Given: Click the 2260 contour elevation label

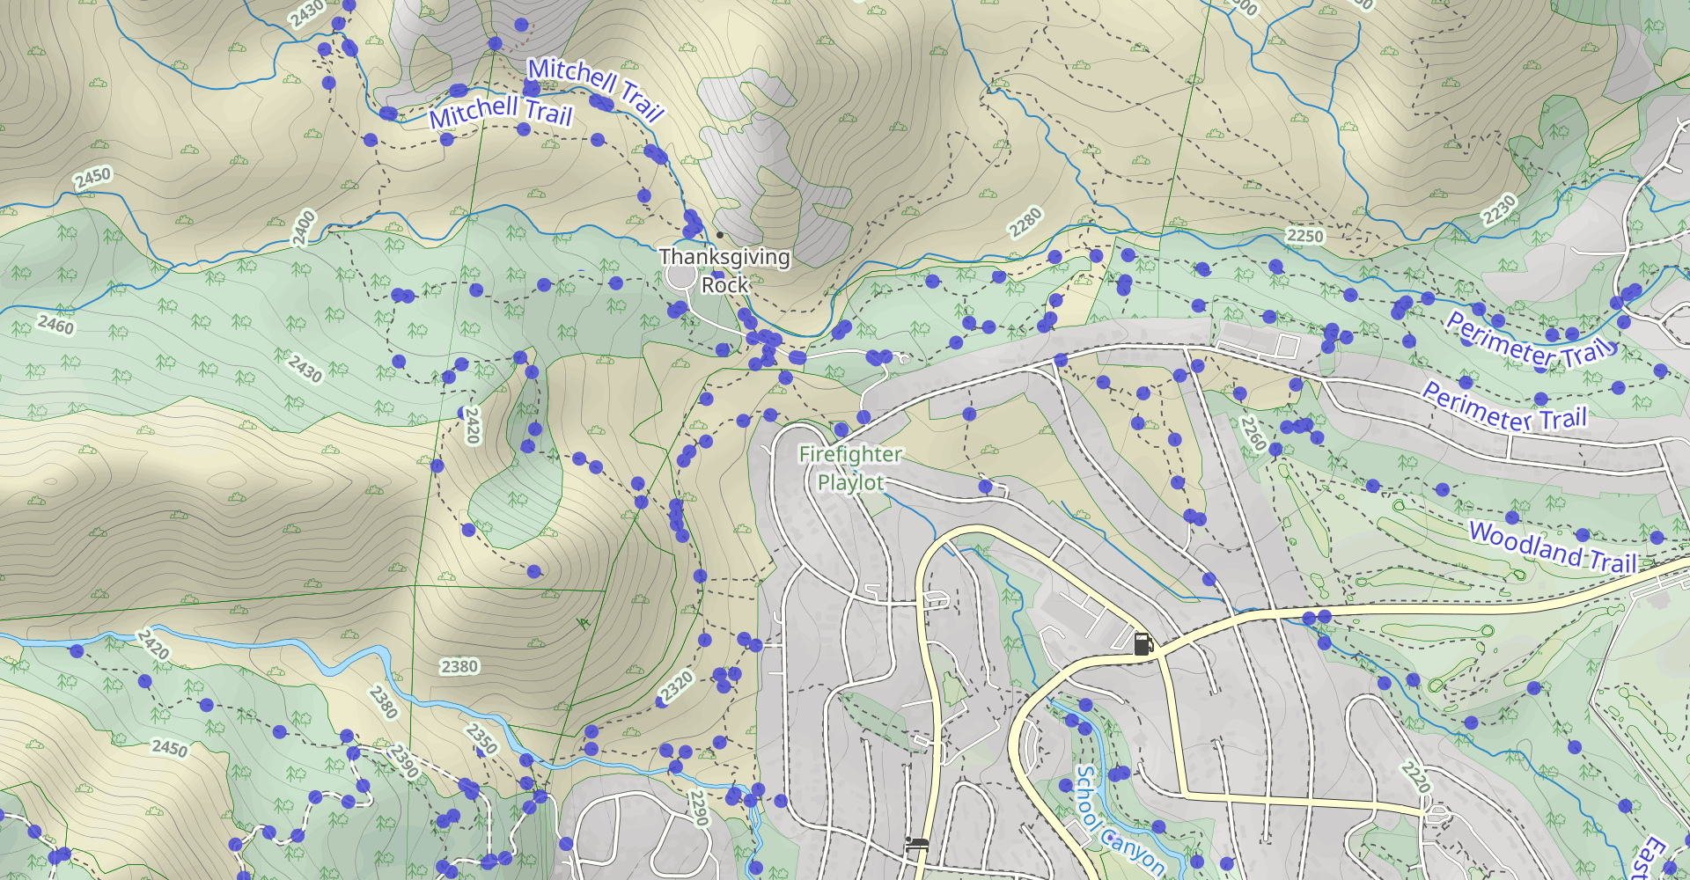Looking at the screenshot, I should (1253, 433).
